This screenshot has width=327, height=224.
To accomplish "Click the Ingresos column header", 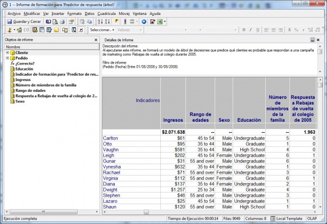I will (x=173, y=120).
